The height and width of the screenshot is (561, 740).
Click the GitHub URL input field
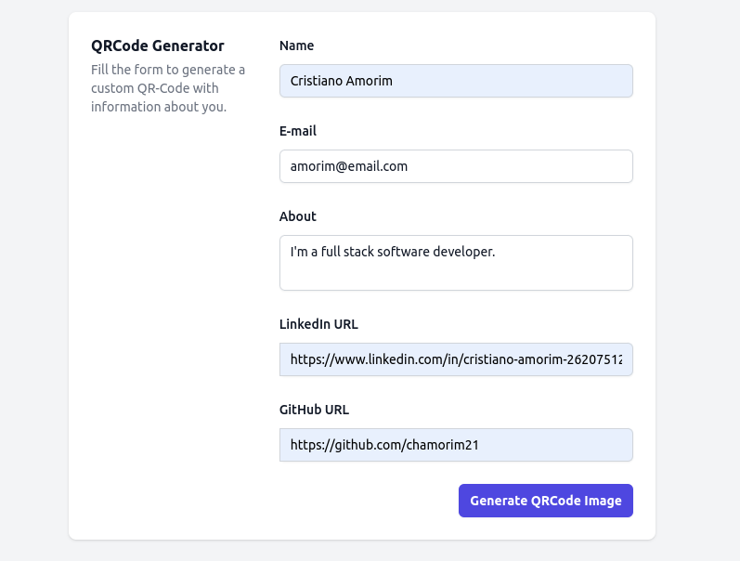tap(557, 445)
